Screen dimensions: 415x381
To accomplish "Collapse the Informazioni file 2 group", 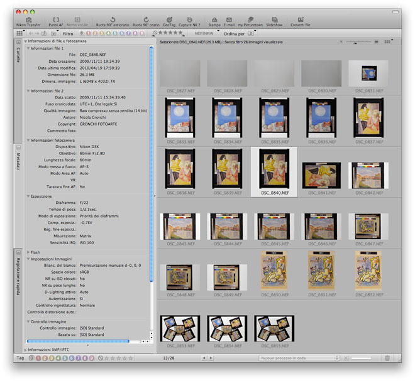I will tap(28, 91).
